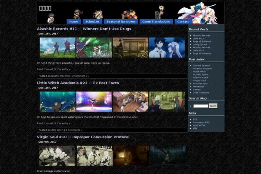Image resolution: width=261 pixels, height=174 pixels.
Task: Open Virgin Soul fireplace thumbnail
Action: coord(131,156)
